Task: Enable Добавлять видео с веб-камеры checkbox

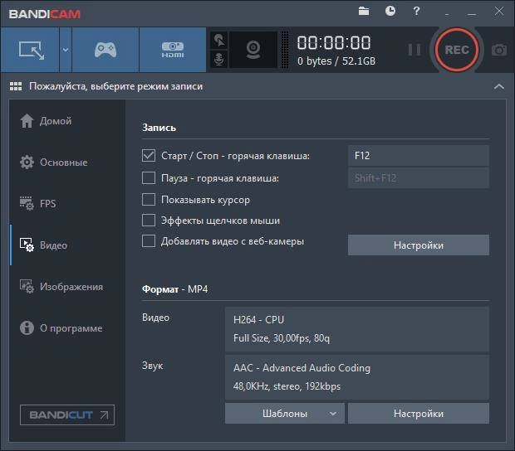Action: [149, 241]
